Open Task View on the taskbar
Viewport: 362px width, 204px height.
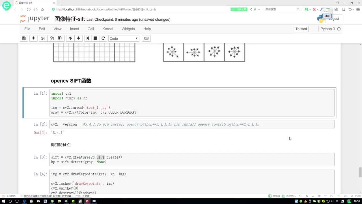pyautogui.click(x=17, y=201)
